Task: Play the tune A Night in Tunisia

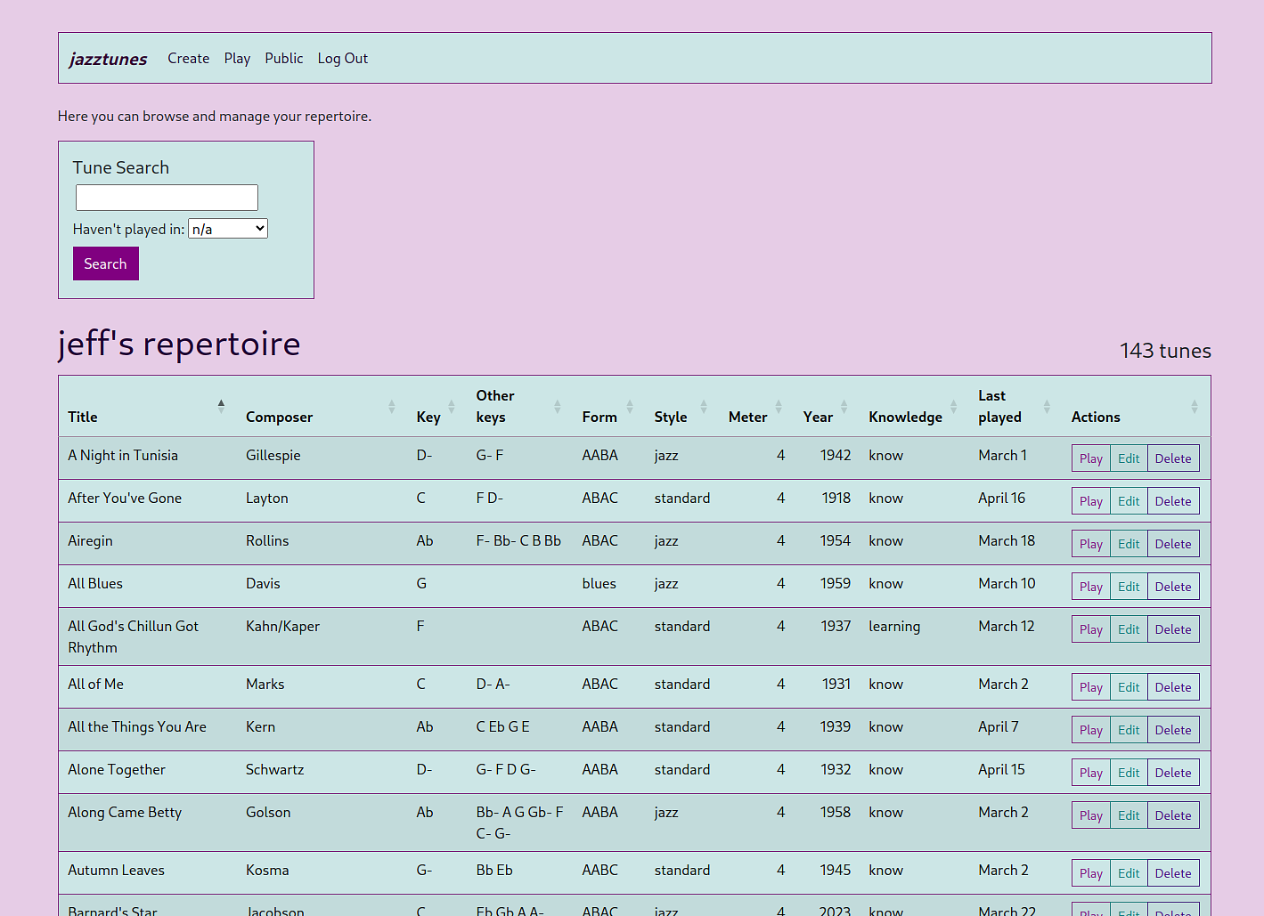Action: (x=1090, y=458)
